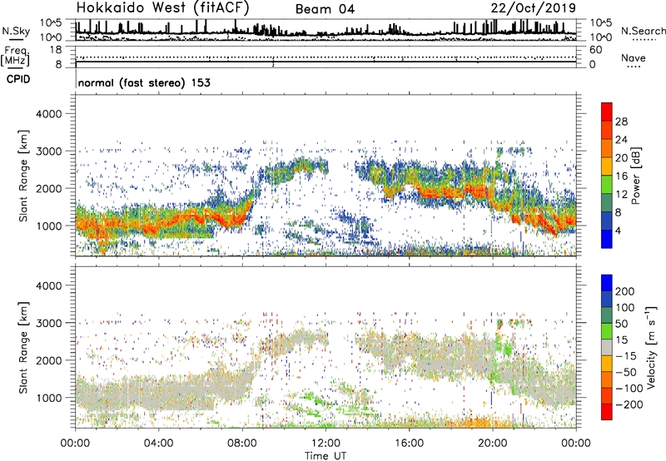Click the right-axis value '60' of Nave
The width and height of the screenshot is (666, 461).
[x=595, y=50]
